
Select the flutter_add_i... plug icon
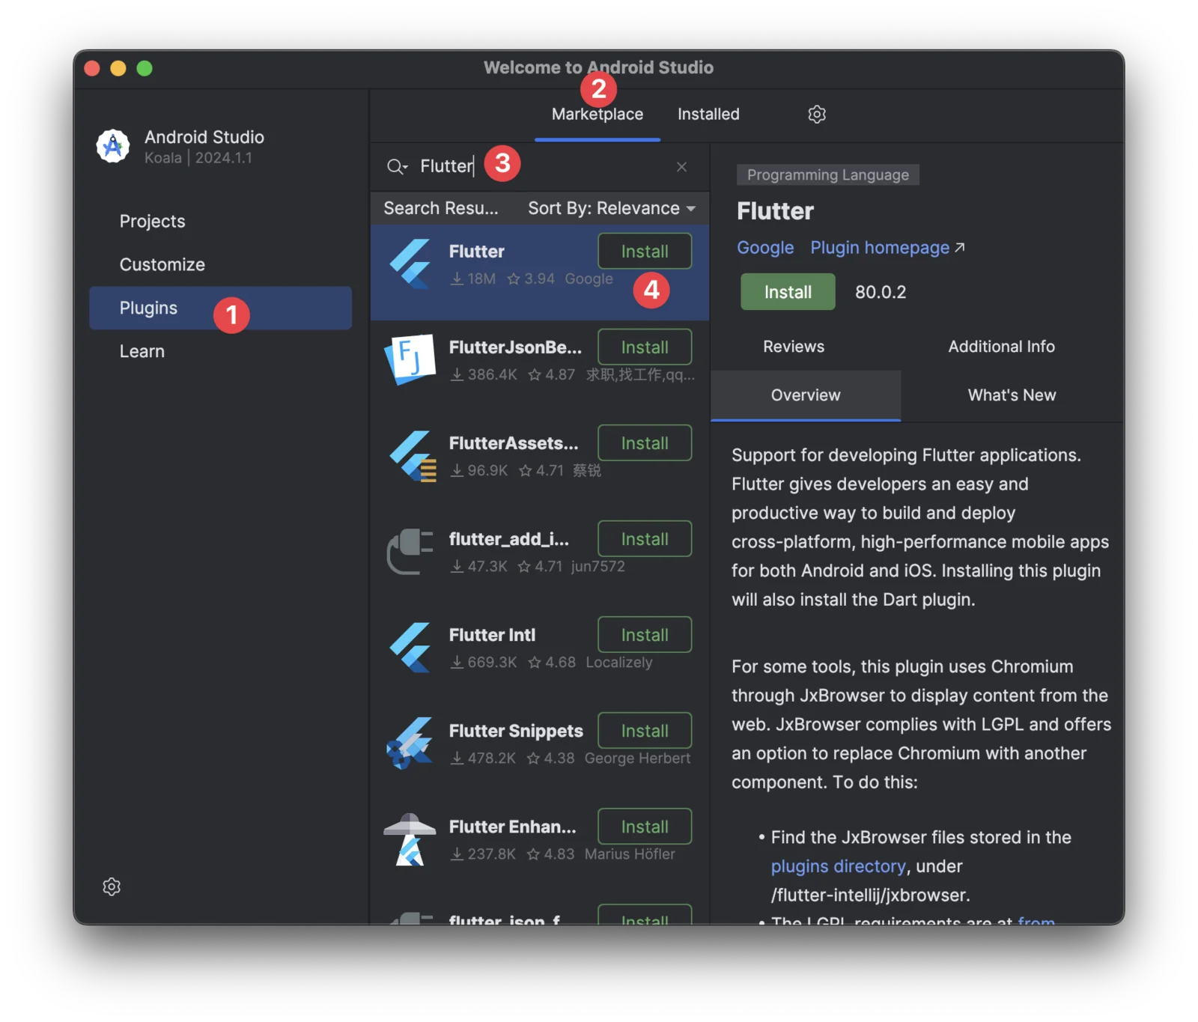410,552
